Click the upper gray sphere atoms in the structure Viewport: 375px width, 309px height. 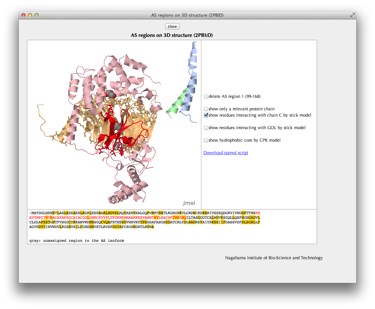click(111, 95)
